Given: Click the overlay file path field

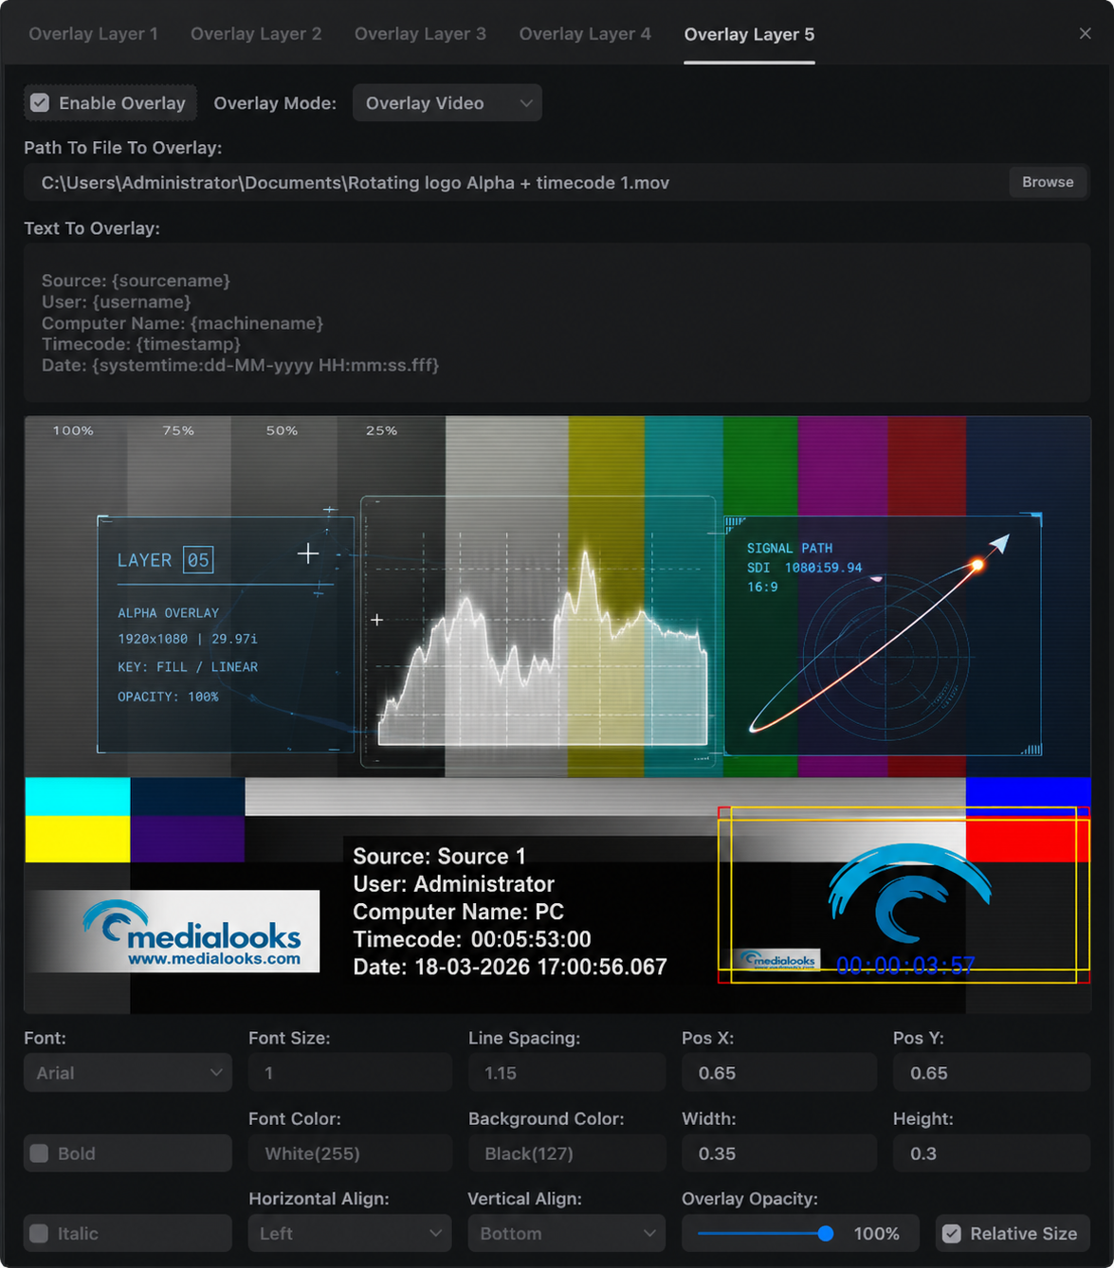Looking at the screenshot, I should tap(517, 183).
